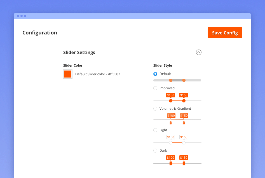The height and width of the screenshot is (178, 265).
Task: Click left handle of Dark slider preview
Action: 171,163
